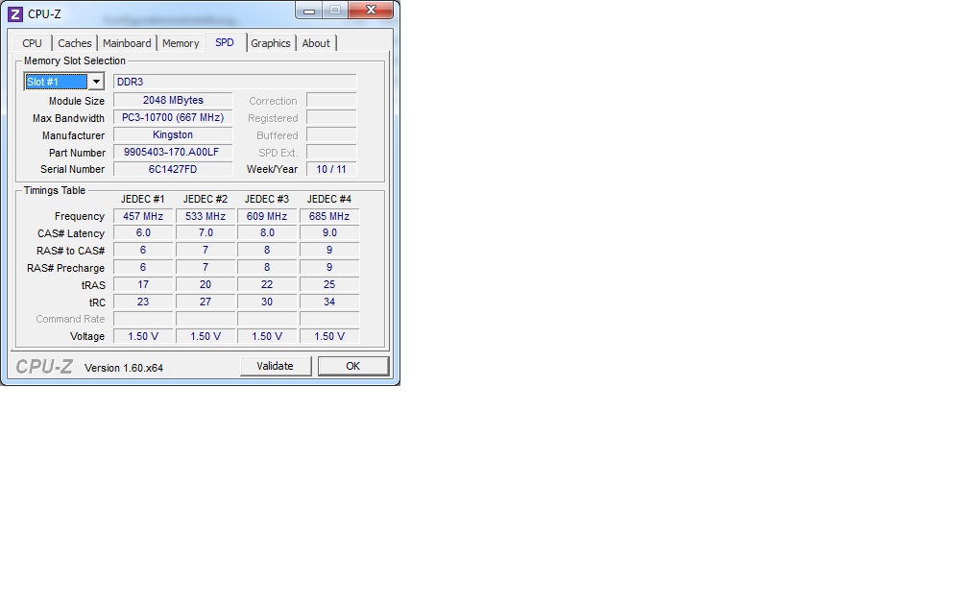Click the CPU-Z title bar logo icon
968x605 pixels.
[14, 13]
